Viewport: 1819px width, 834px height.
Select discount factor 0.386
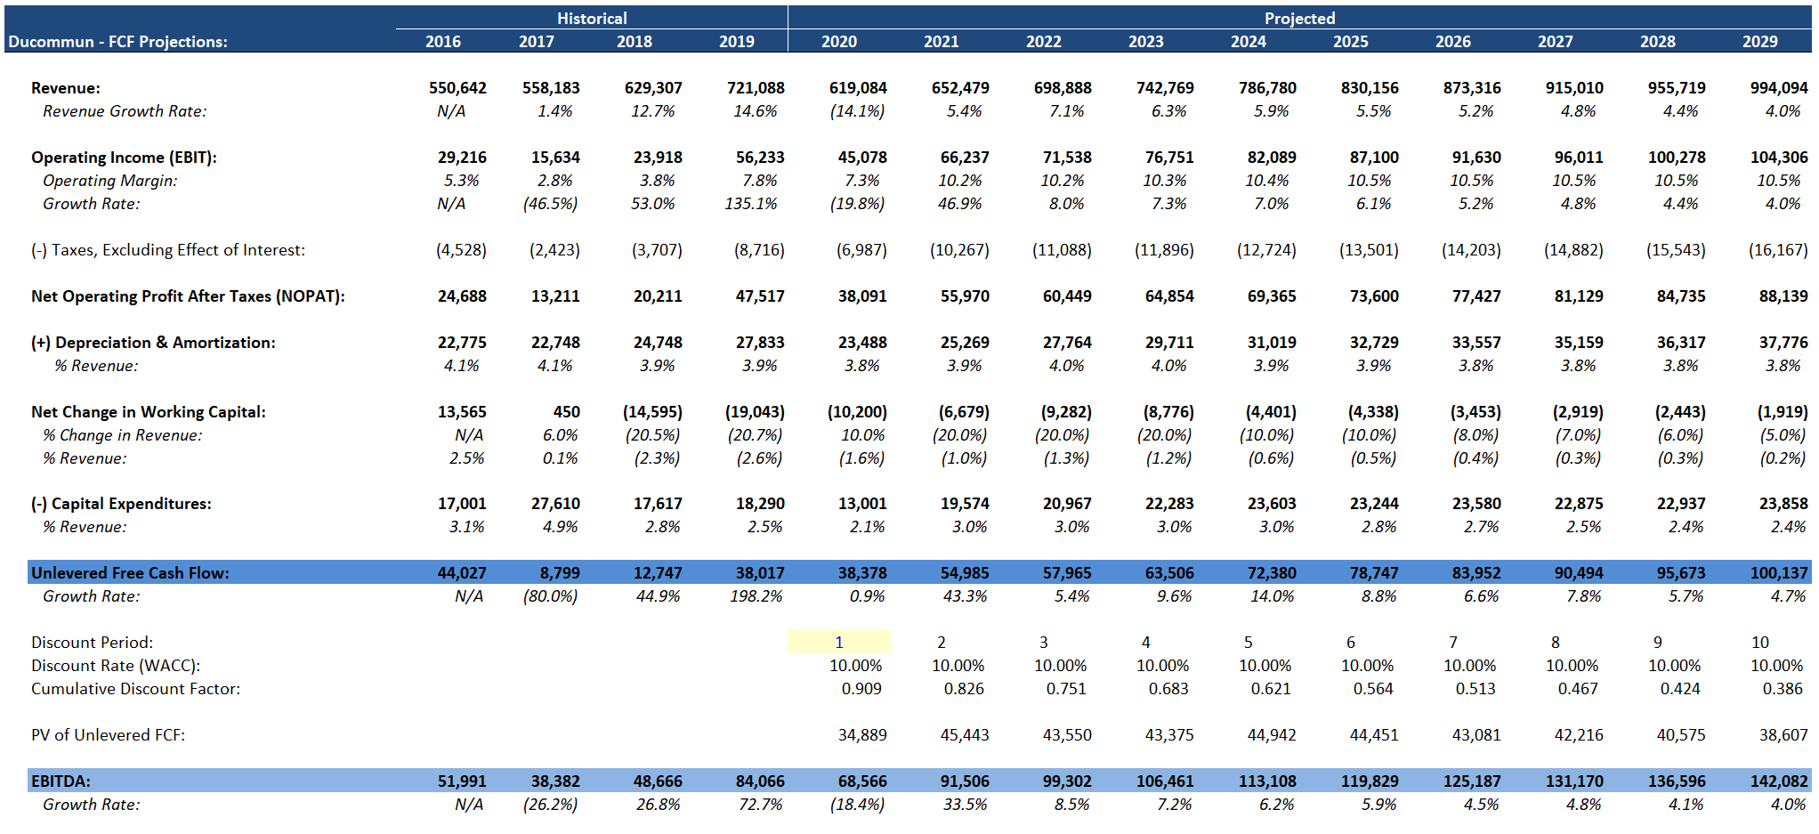pos(1783,689)
